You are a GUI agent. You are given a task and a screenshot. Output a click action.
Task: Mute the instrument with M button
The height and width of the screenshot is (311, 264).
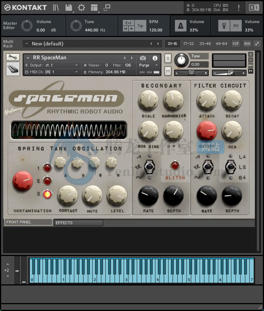pos(168,71)
